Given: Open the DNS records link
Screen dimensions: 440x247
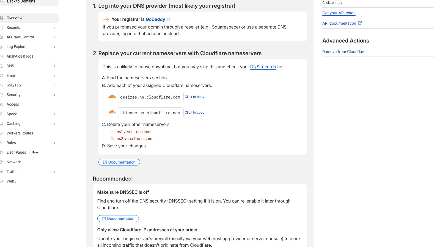Looking at the screenshot, I should tap(263, 67).
